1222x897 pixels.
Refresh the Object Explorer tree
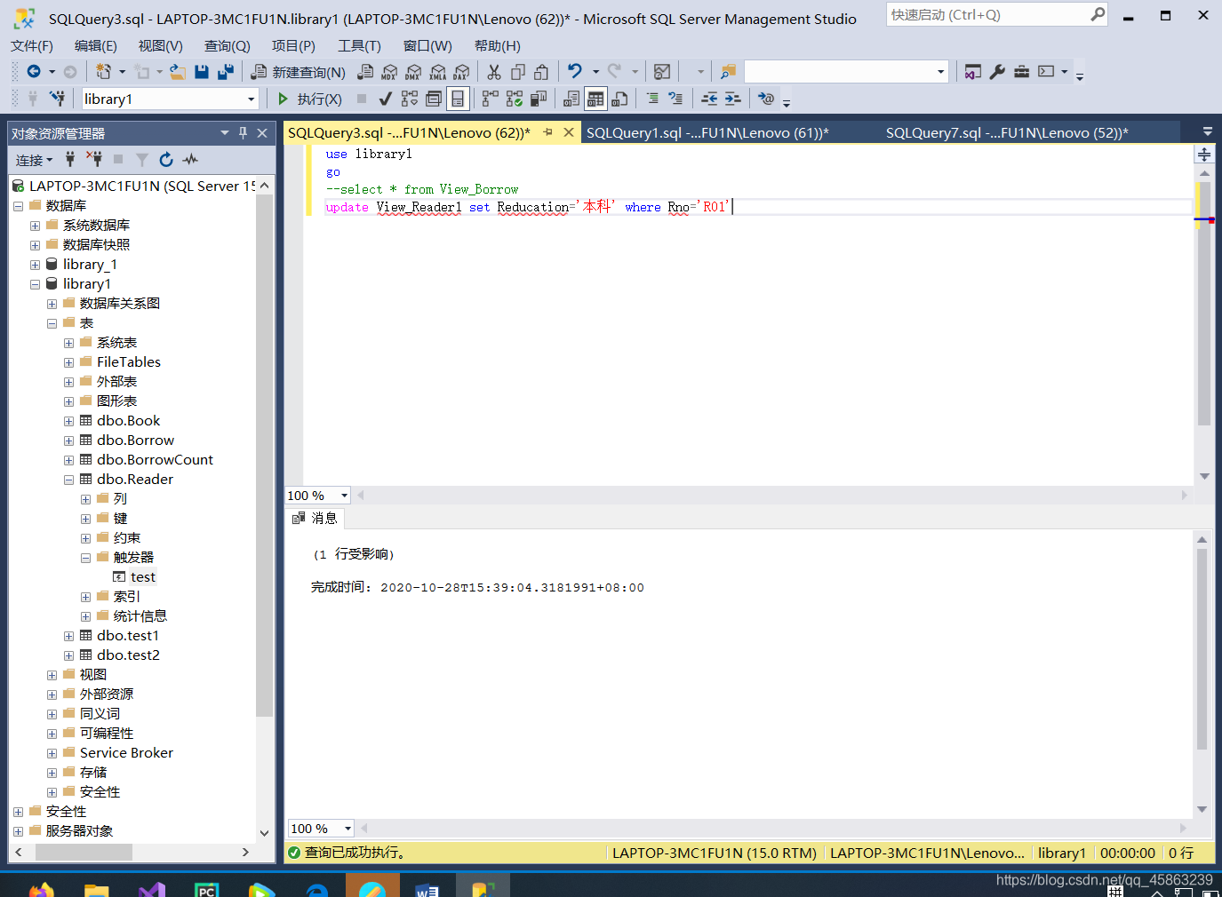[x=166, y=160]
